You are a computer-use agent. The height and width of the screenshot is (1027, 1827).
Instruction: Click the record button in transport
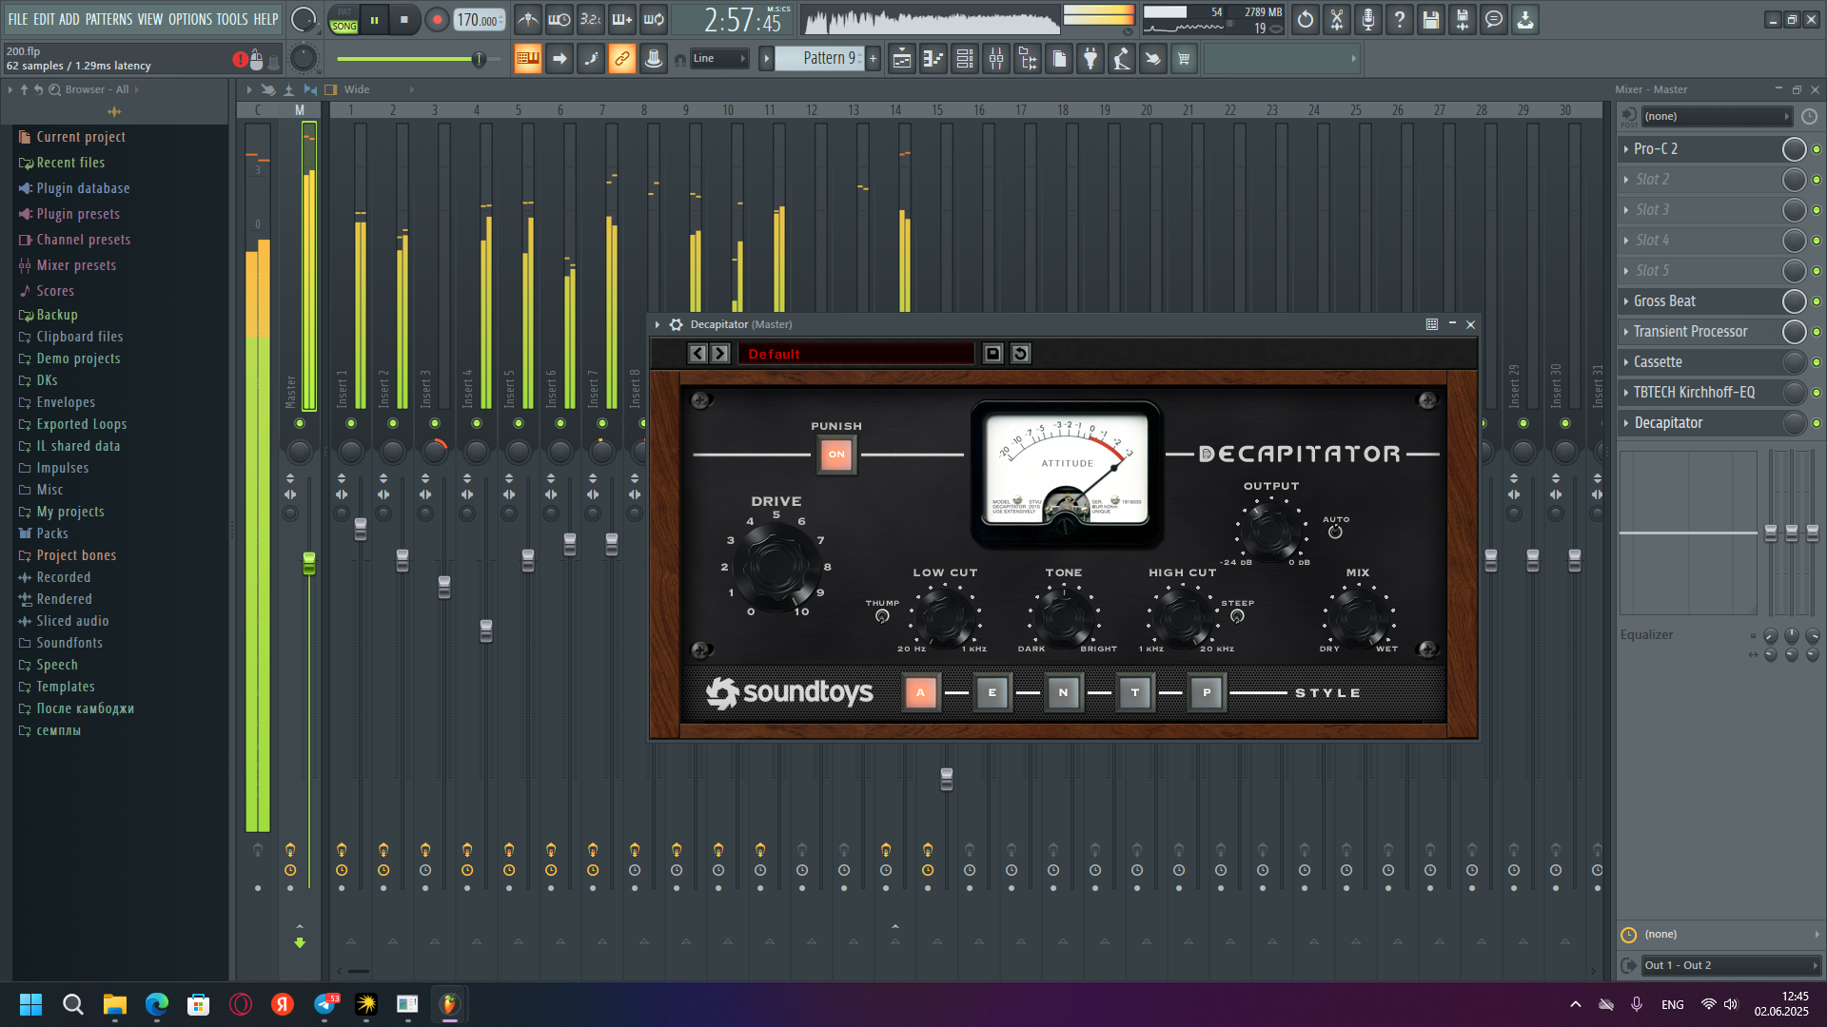437,20
